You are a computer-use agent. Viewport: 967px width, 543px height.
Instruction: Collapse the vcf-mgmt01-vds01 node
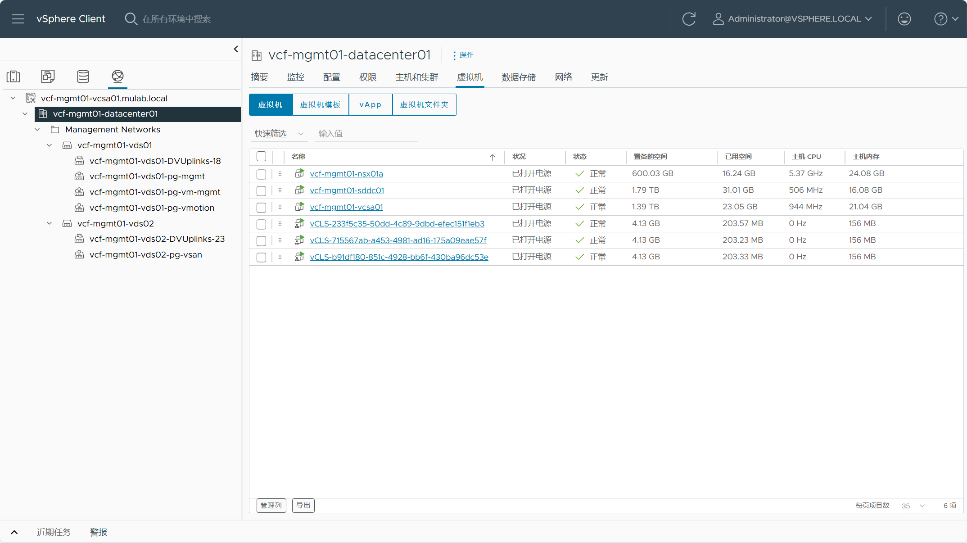click(x=50, y=145)
